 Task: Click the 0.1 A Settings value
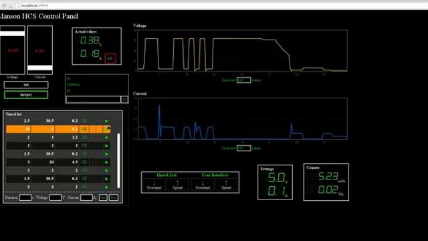click(x=278, y=191)
